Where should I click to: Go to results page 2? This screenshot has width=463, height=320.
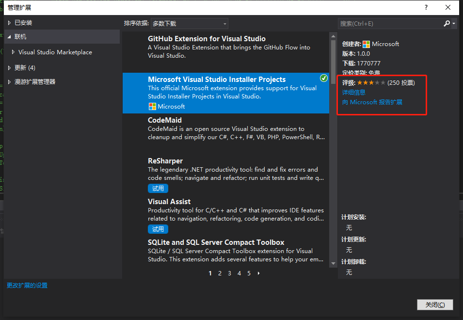(220, 273)
